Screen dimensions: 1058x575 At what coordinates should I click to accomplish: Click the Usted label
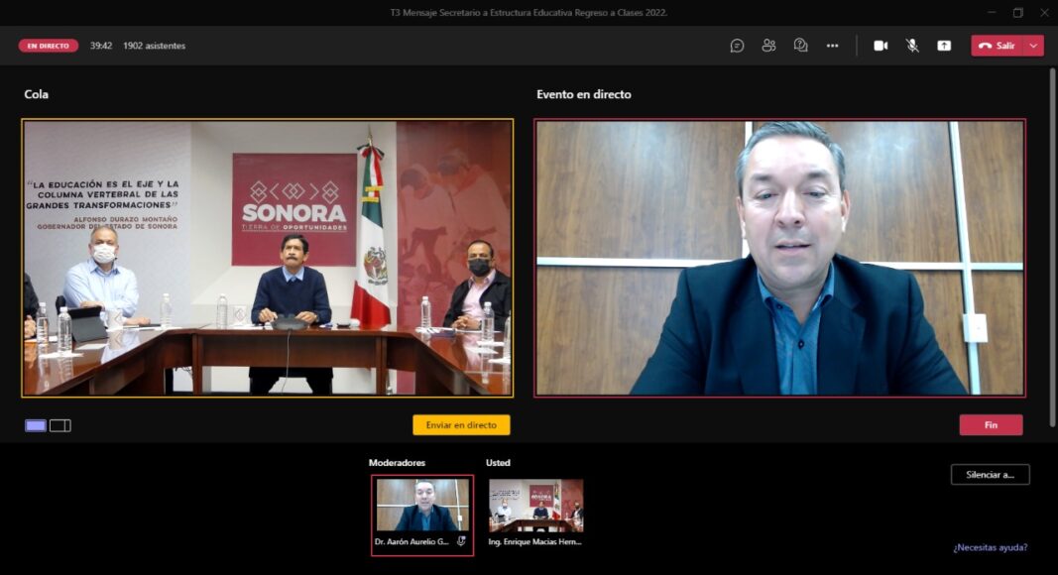[x=498, y=462]
